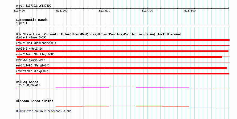Open the IL2RA|NM_000417 gene label
The image size is (237, 119).
[x=28, y=85]
